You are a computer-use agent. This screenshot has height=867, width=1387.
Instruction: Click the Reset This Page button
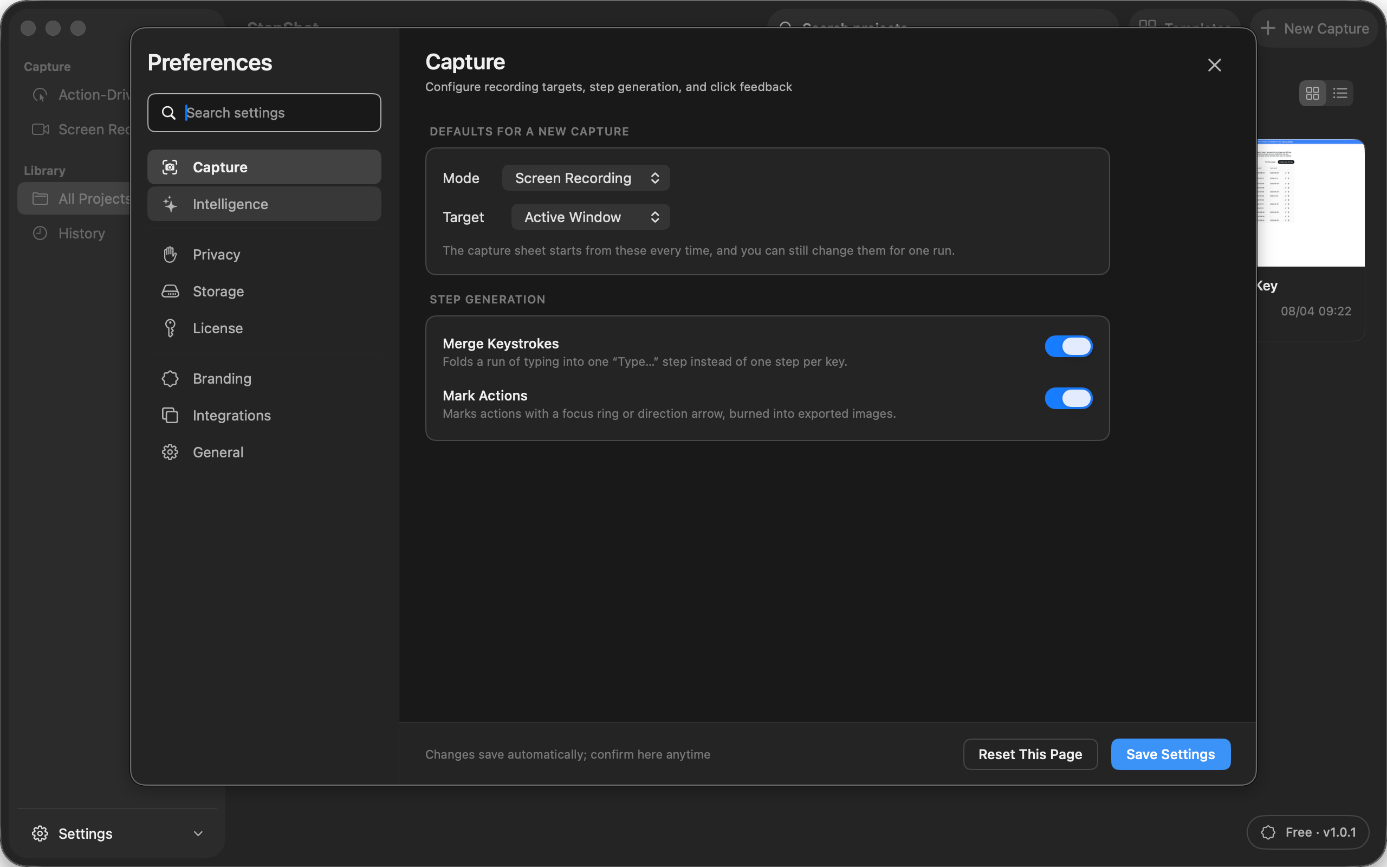coord(1030,754)
